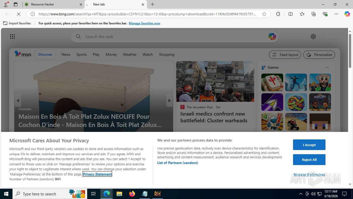The image size is (353, 199).
Task: View site information icon in address bar
Action: pos(33,14)
